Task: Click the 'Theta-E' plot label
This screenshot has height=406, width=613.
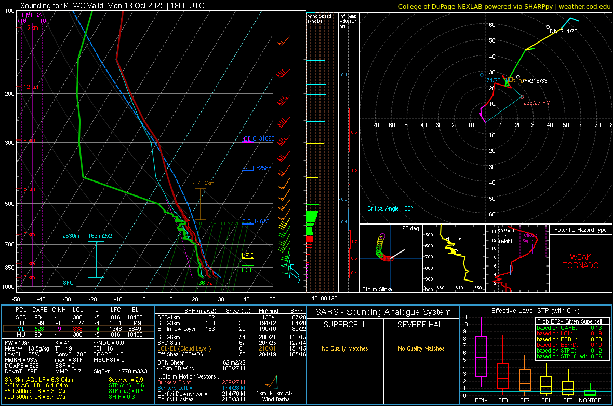Action: pos(453,240)
